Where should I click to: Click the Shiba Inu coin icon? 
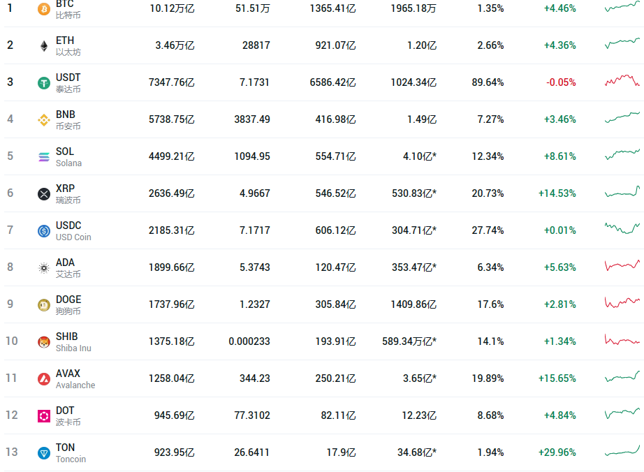click(x=44, y=342)
